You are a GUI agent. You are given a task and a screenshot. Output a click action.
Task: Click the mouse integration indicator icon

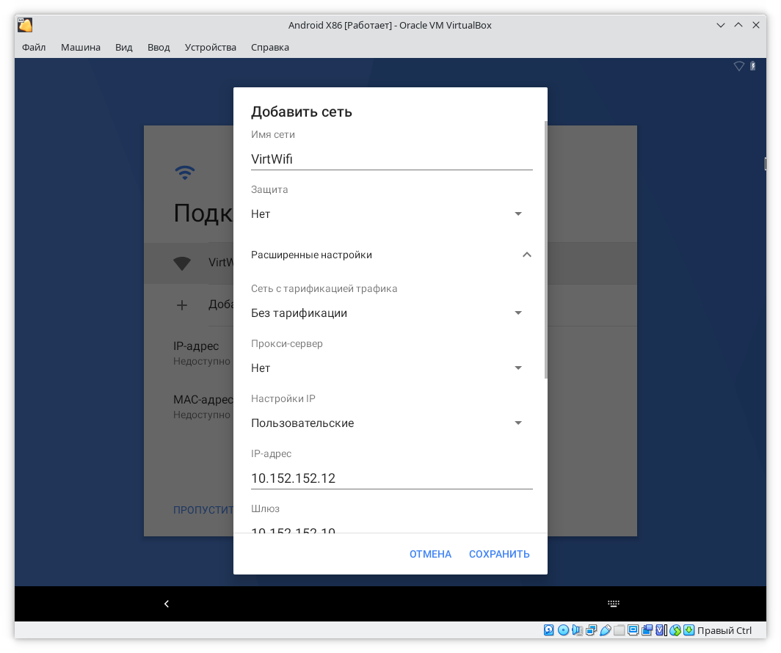pos(675,630)
